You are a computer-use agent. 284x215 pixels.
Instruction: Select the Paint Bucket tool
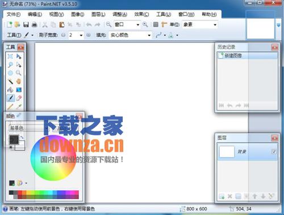pos(10,90)
